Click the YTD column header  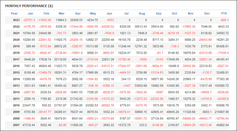[224, 13]
